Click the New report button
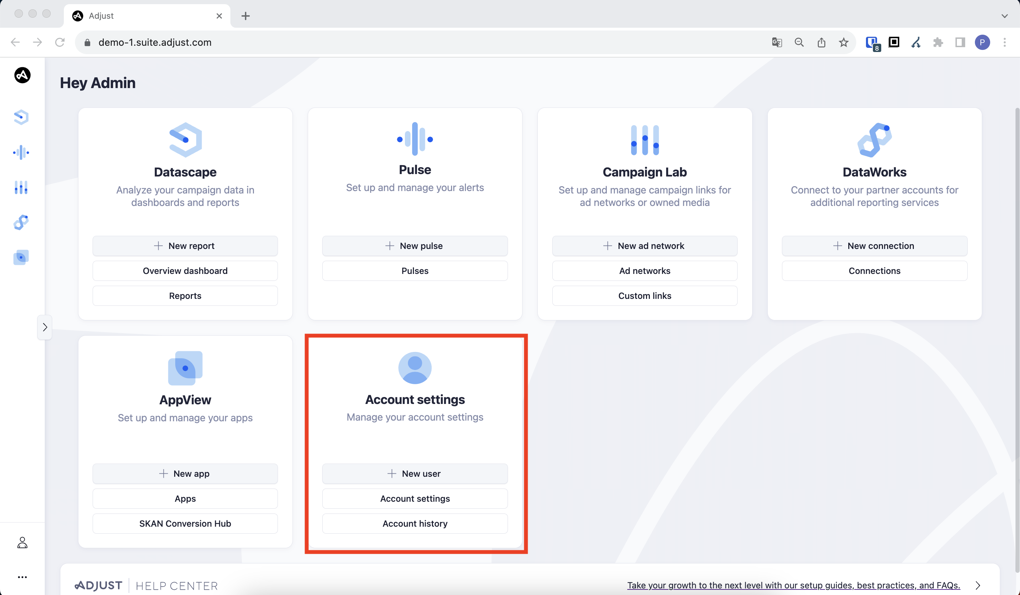Screen dimensions: 1020x595 (185, 245)
